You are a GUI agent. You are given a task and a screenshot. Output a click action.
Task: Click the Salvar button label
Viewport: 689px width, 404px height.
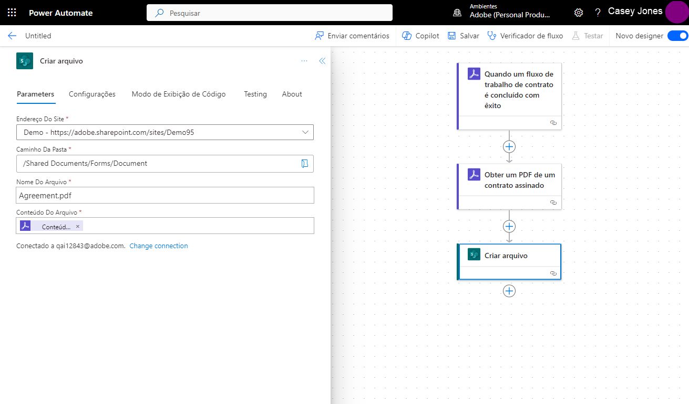click(469, 36)
